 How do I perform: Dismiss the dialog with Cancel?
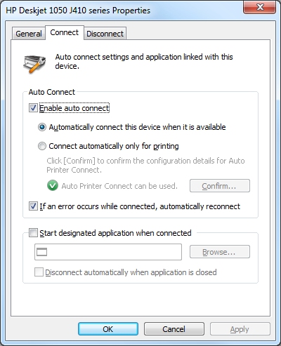click(174, 329)
